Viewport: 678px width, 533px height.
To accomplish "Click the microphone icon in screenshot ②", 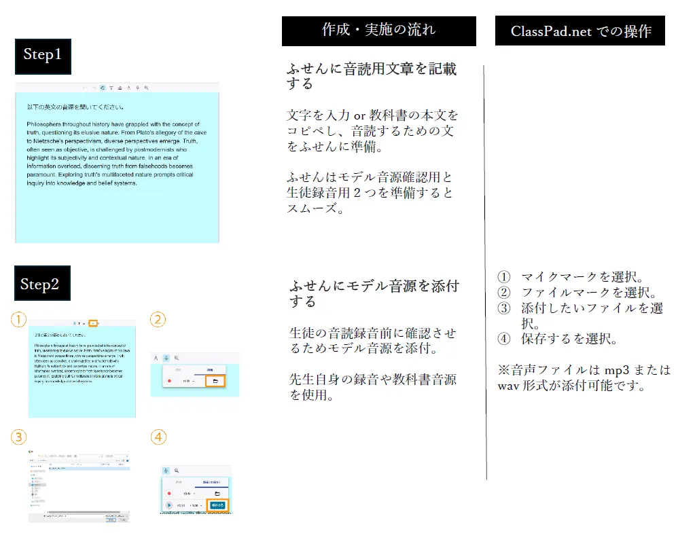I will (x=166, y=357).
